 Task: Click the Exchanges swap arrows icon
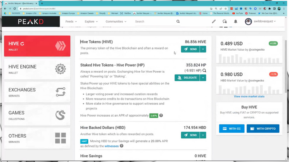pos(61,92)
